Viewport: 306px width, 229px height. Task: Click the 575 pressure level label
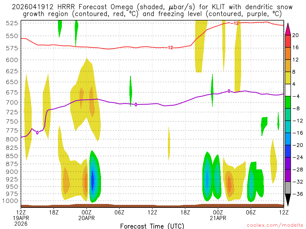tap(12, 48)
